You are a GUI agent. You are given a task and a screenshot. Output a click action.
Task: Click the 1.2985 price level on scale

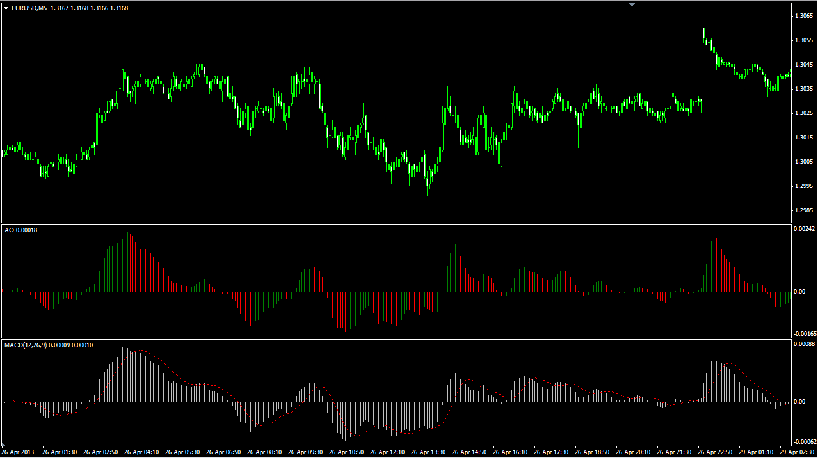(x=804, y=210)
